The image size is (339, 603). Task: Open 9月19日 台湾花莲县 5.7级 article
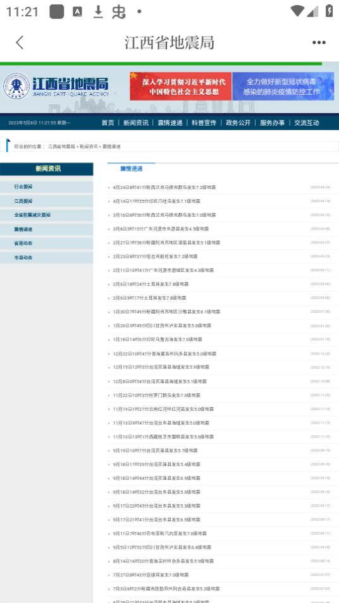pos(155,450)
